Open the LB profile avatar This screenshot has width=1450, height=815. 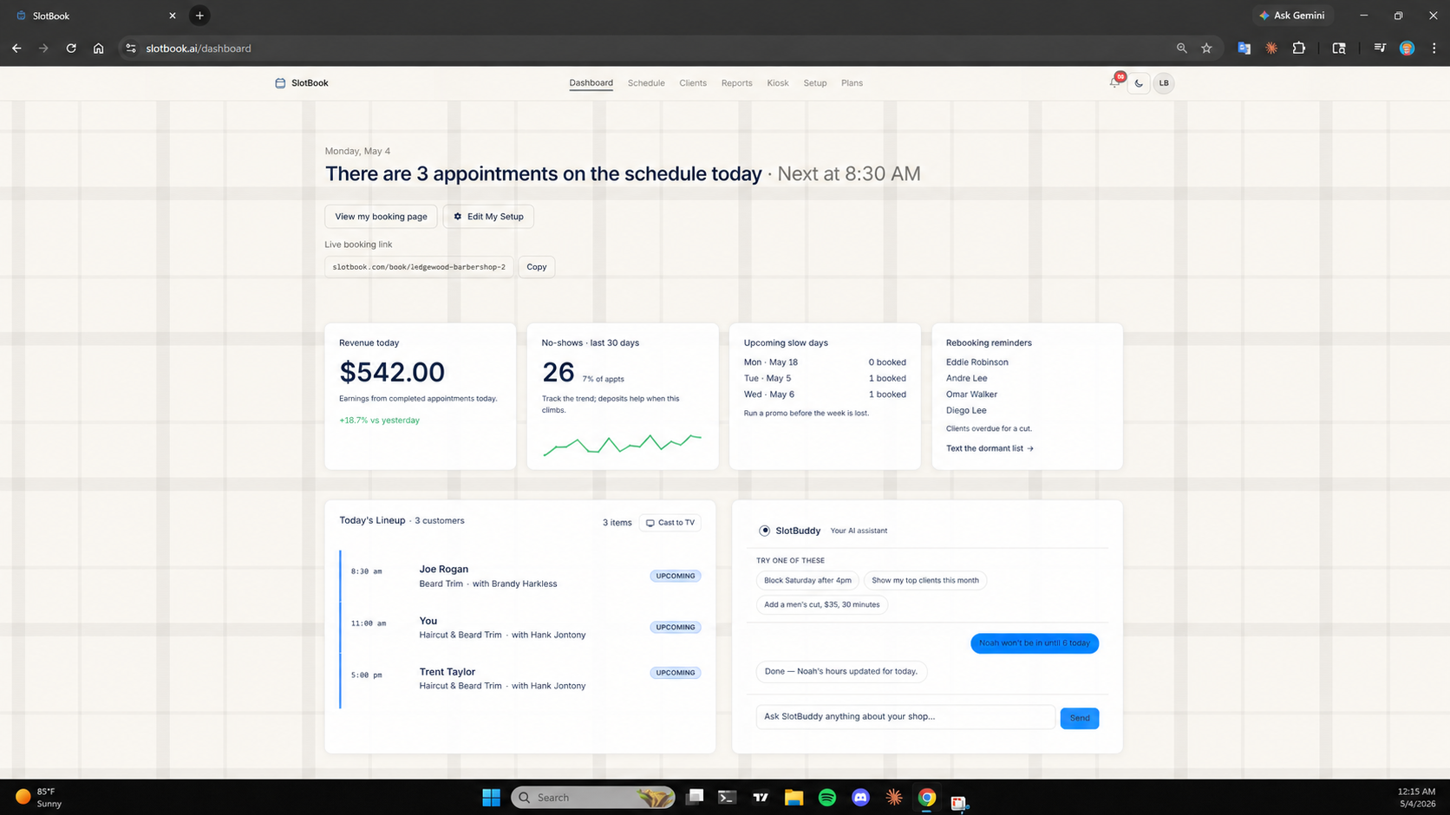click(1164, 83)
